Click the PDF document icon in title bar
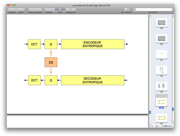 [71, 5]
